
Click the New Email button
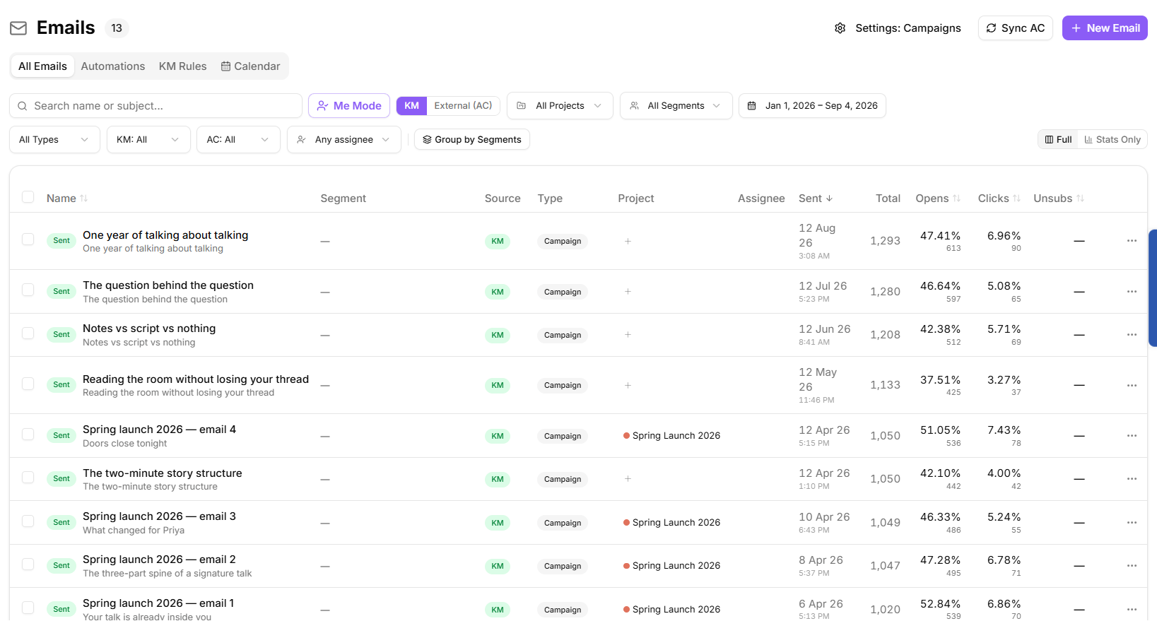(x=1105, y=28)
